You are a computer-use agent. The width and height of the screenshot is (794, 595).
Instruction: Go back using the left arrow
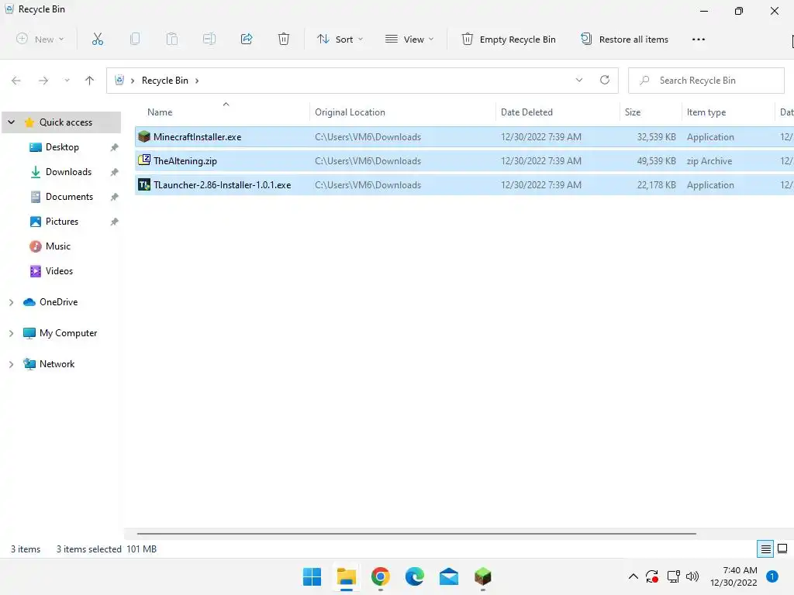pos(16,81)
